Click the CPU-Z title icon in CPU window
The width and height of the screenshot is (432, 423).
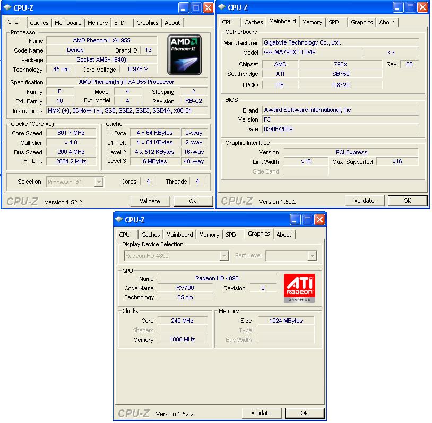8,8
